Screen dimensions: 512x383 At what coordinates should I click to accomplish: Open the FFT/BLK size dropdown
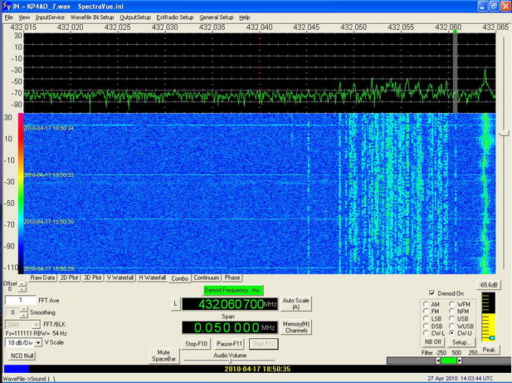[x=22, y=324]
